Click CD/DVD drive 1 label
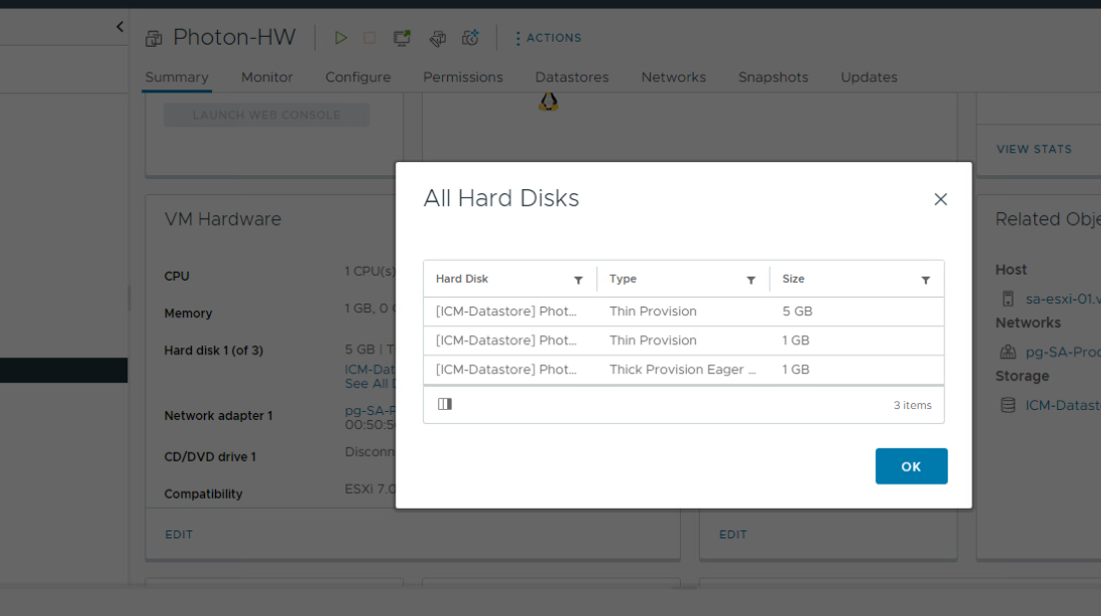1101x616 pixels. 210,457
